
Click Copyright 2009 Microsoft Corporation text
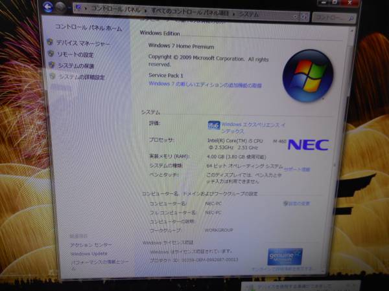click(208, 61)
